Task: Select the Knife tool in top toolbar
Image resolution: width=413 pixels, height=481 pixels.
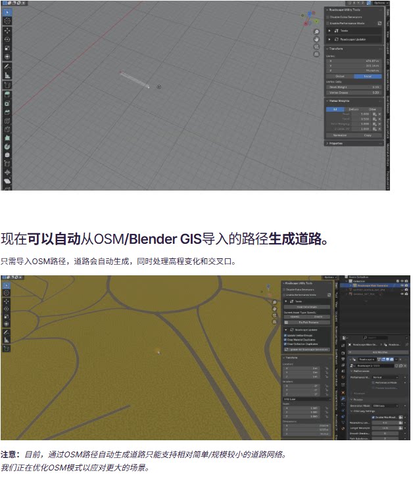Action: click(x=7, y=129)
